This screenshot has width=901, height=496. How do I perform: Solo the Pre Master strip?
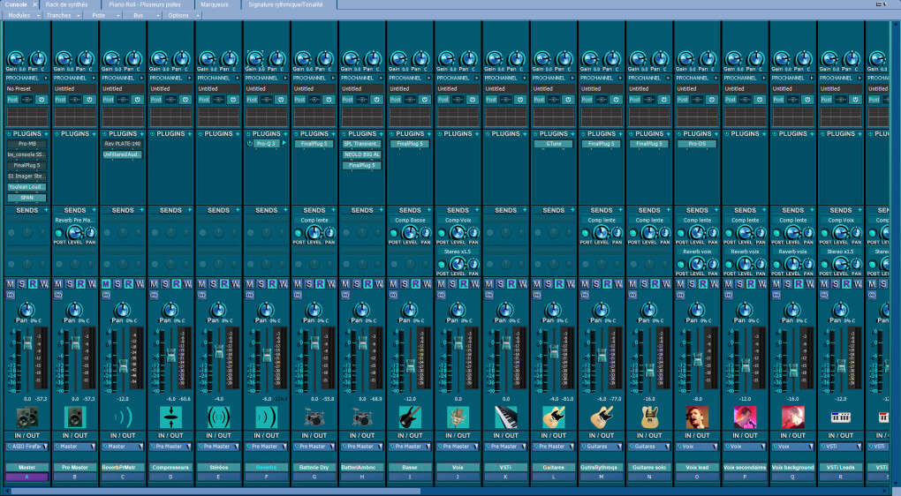coord(70,283)
